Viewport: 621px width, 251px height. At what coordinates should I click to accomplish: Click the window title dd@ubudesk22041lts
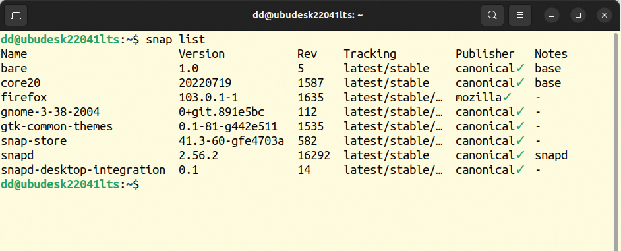click(308, 15)
